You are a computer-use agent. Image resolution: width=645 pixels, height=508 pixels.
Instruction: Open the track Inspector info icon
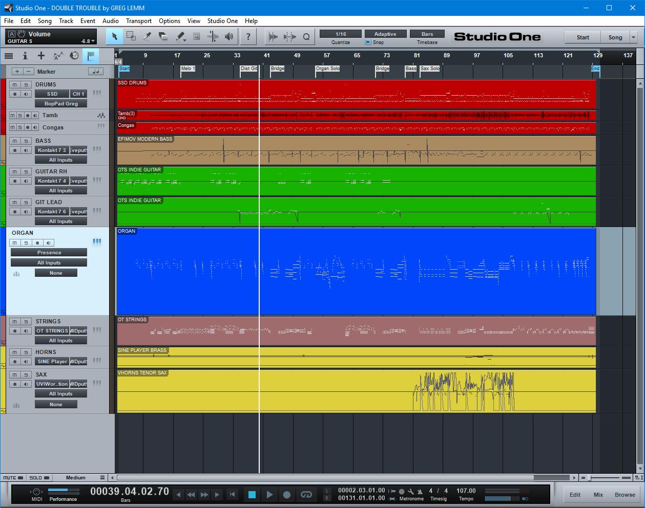(25, 56)
